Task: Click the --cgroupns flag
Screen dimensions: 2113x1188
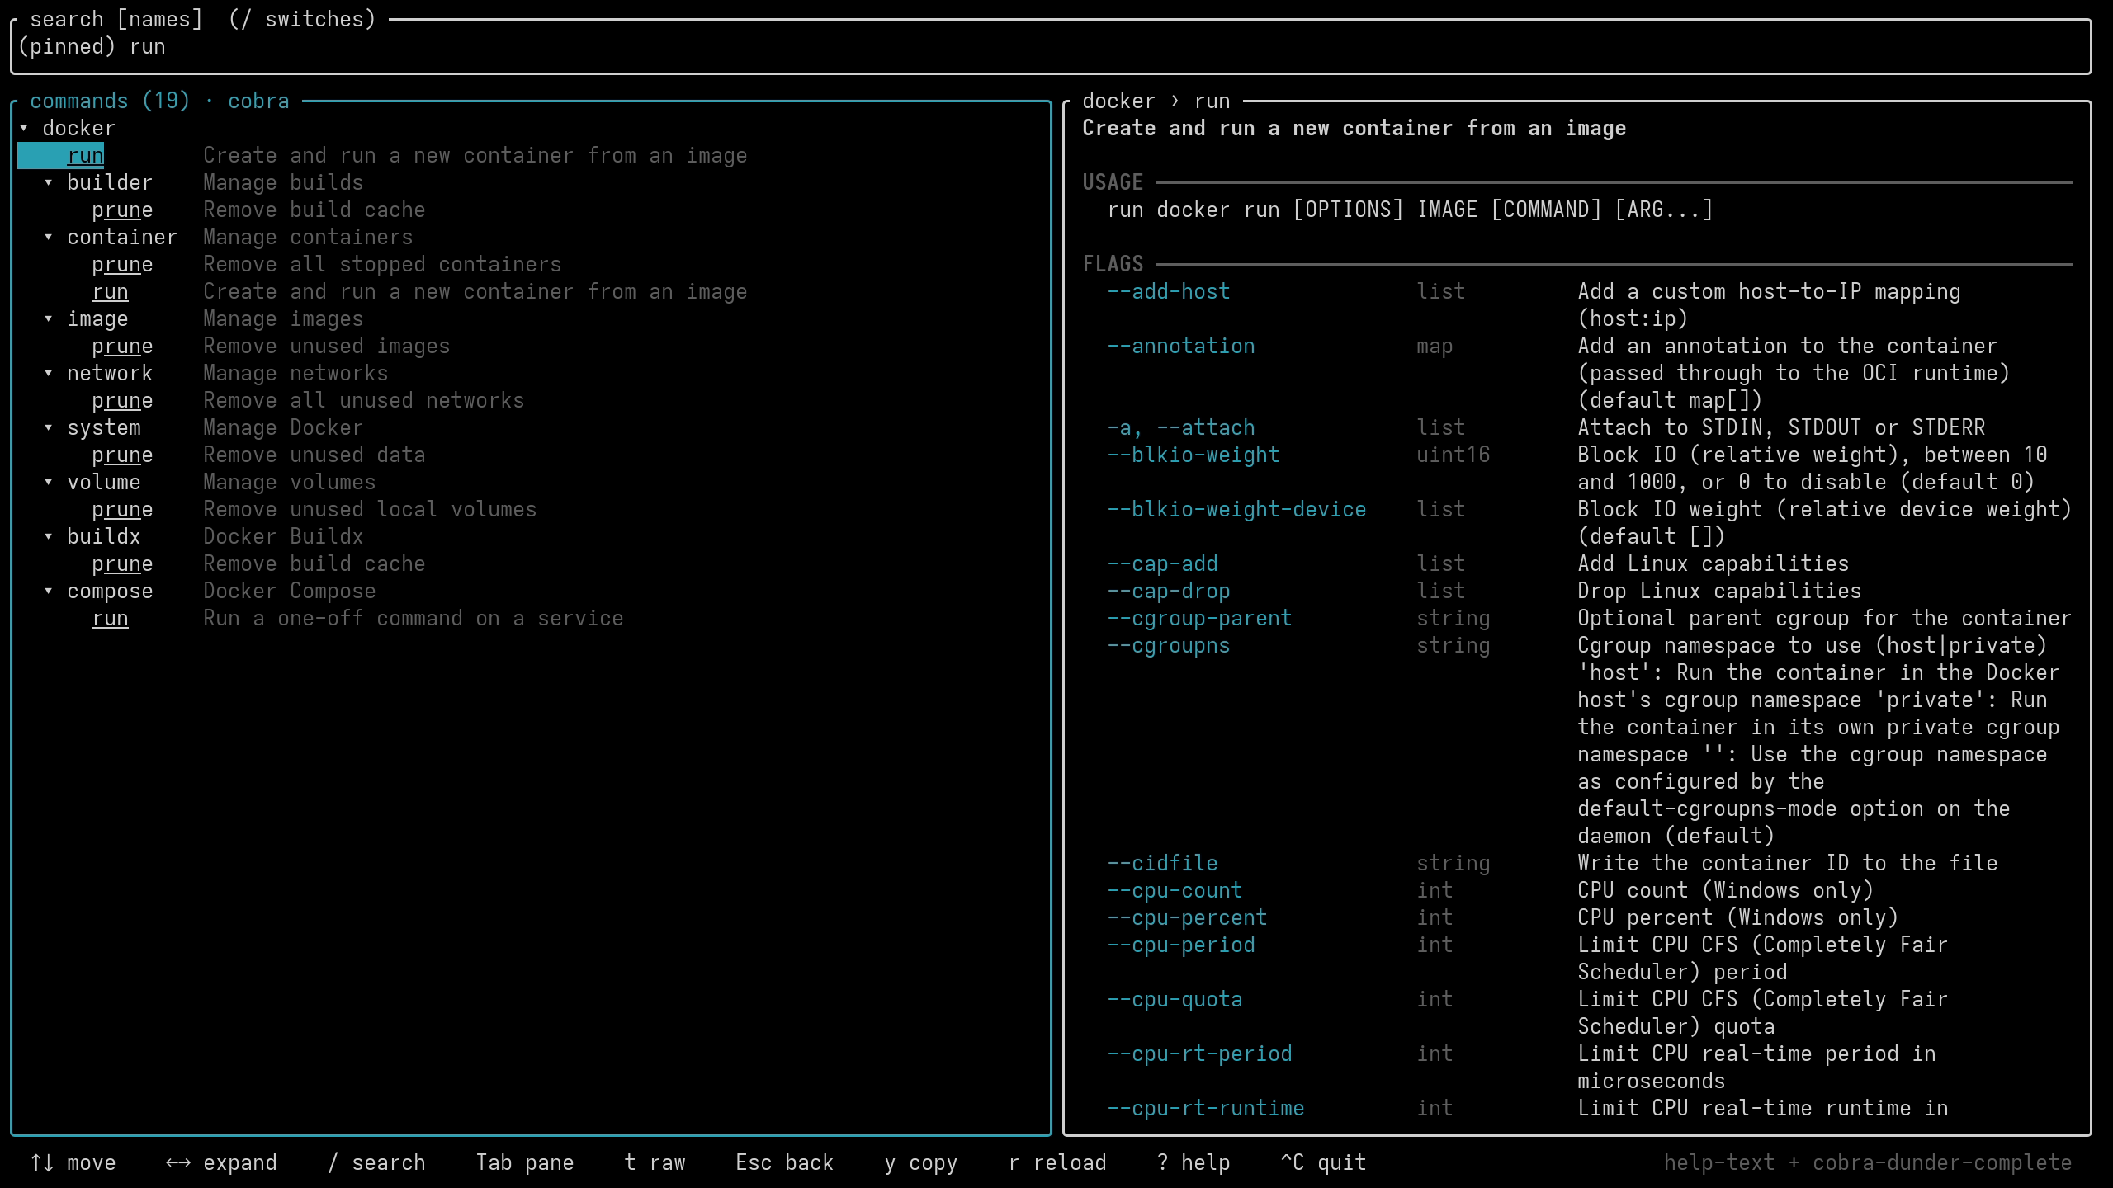Action: pyautogui.click(x=1169, y=646)
